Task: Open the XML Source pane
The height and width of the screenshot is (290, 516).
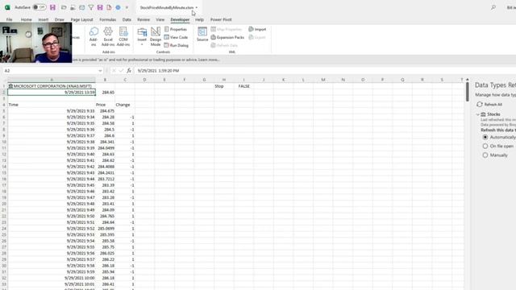Action: [x=202, y=34]
